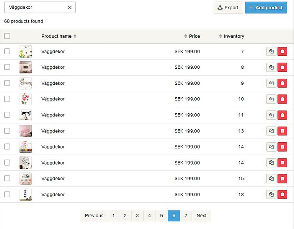Clear the Väggdekor search field
294x229 pixels.
(x=70, y=8)
